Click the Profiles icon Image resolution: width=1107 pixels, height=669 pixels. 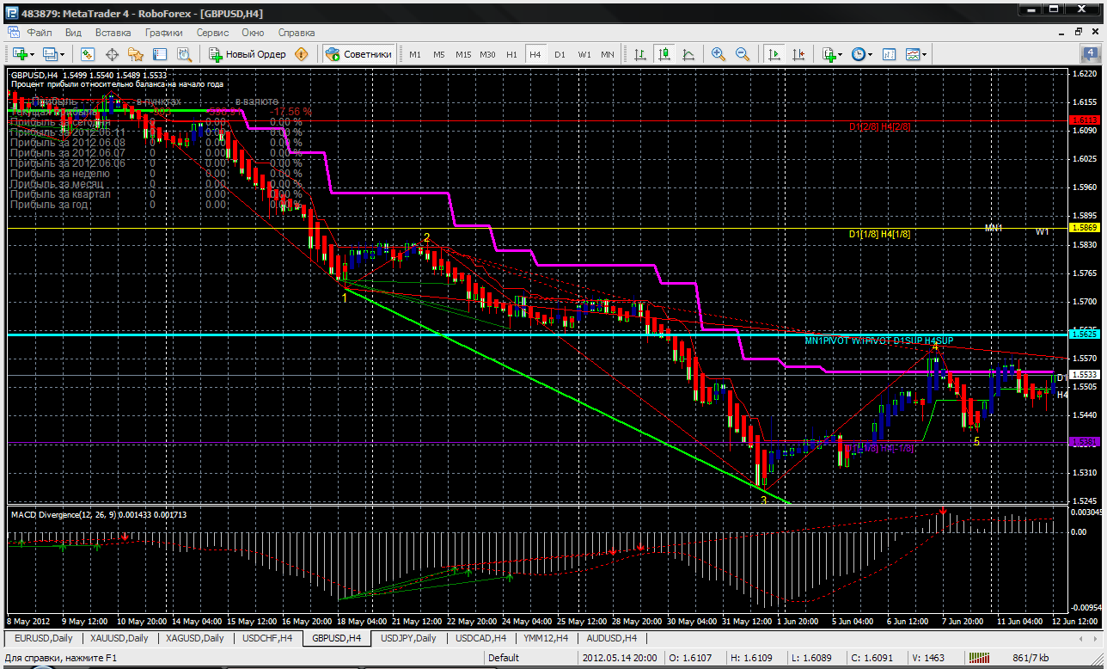click(50, 54)
